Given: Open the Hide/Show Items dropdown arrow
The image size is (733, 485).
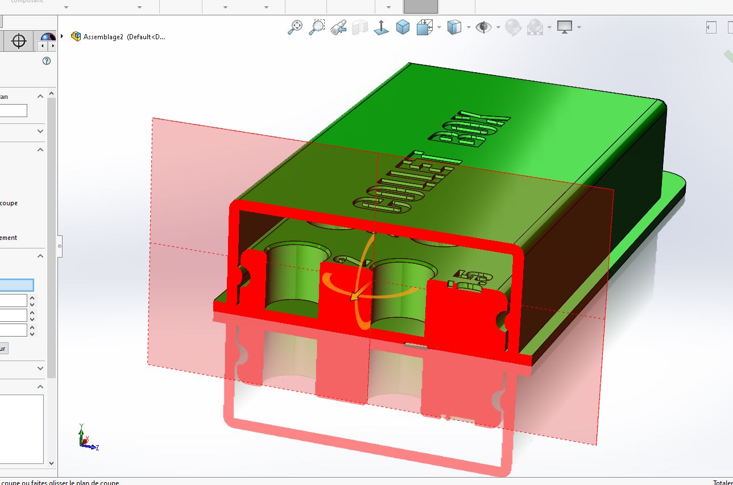Looking at the screenshot, I should 498,27.
